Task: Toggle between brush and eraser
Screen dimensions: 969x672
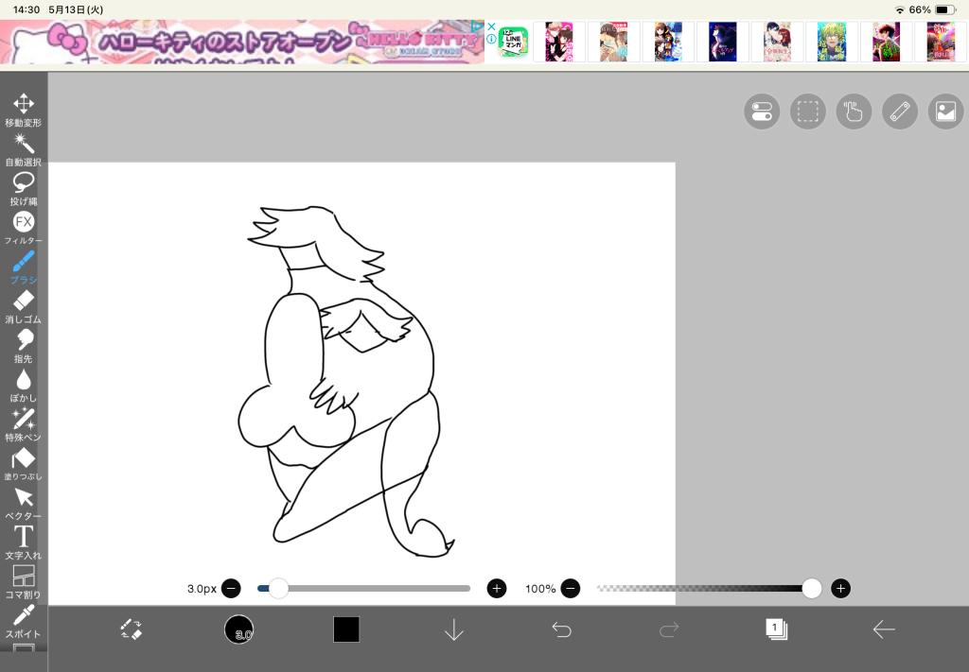Action: click(x=131, y=629)
